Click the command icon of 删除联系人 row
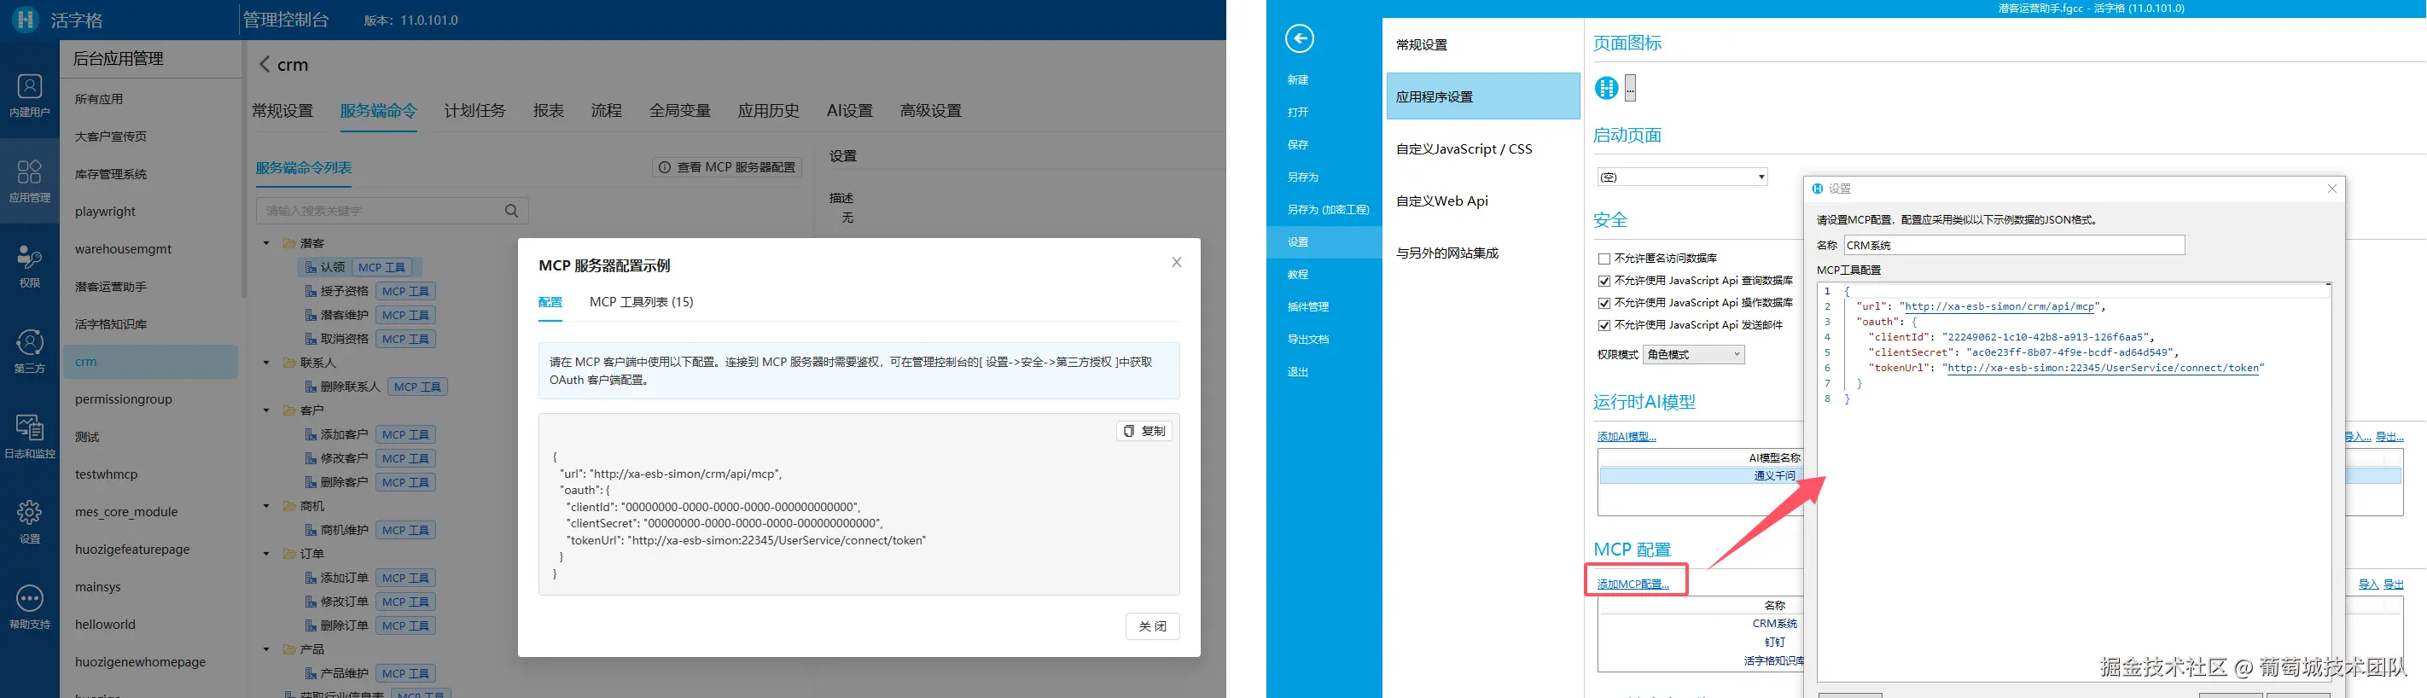 (x=311, y=387)
